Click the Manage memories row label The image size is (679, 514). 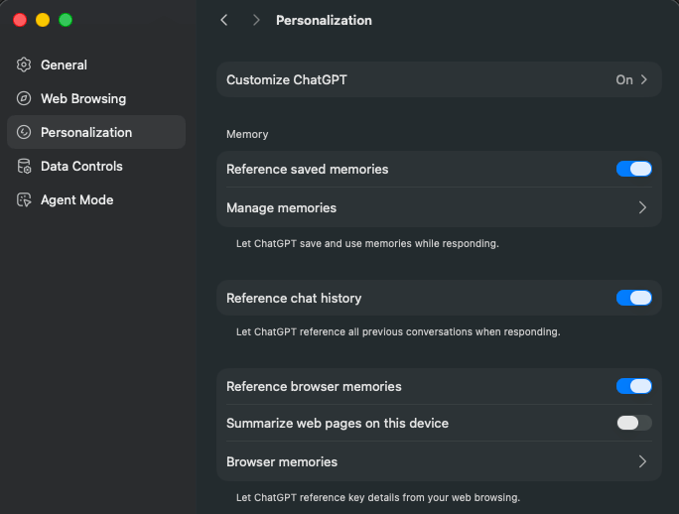pos(281,207)
